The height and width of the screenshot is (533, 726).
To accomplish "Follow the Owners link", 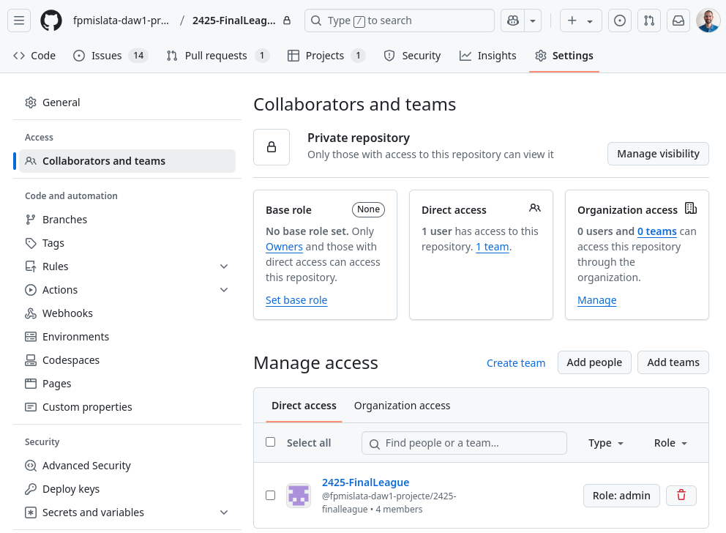I will click(x=284, y=247).
